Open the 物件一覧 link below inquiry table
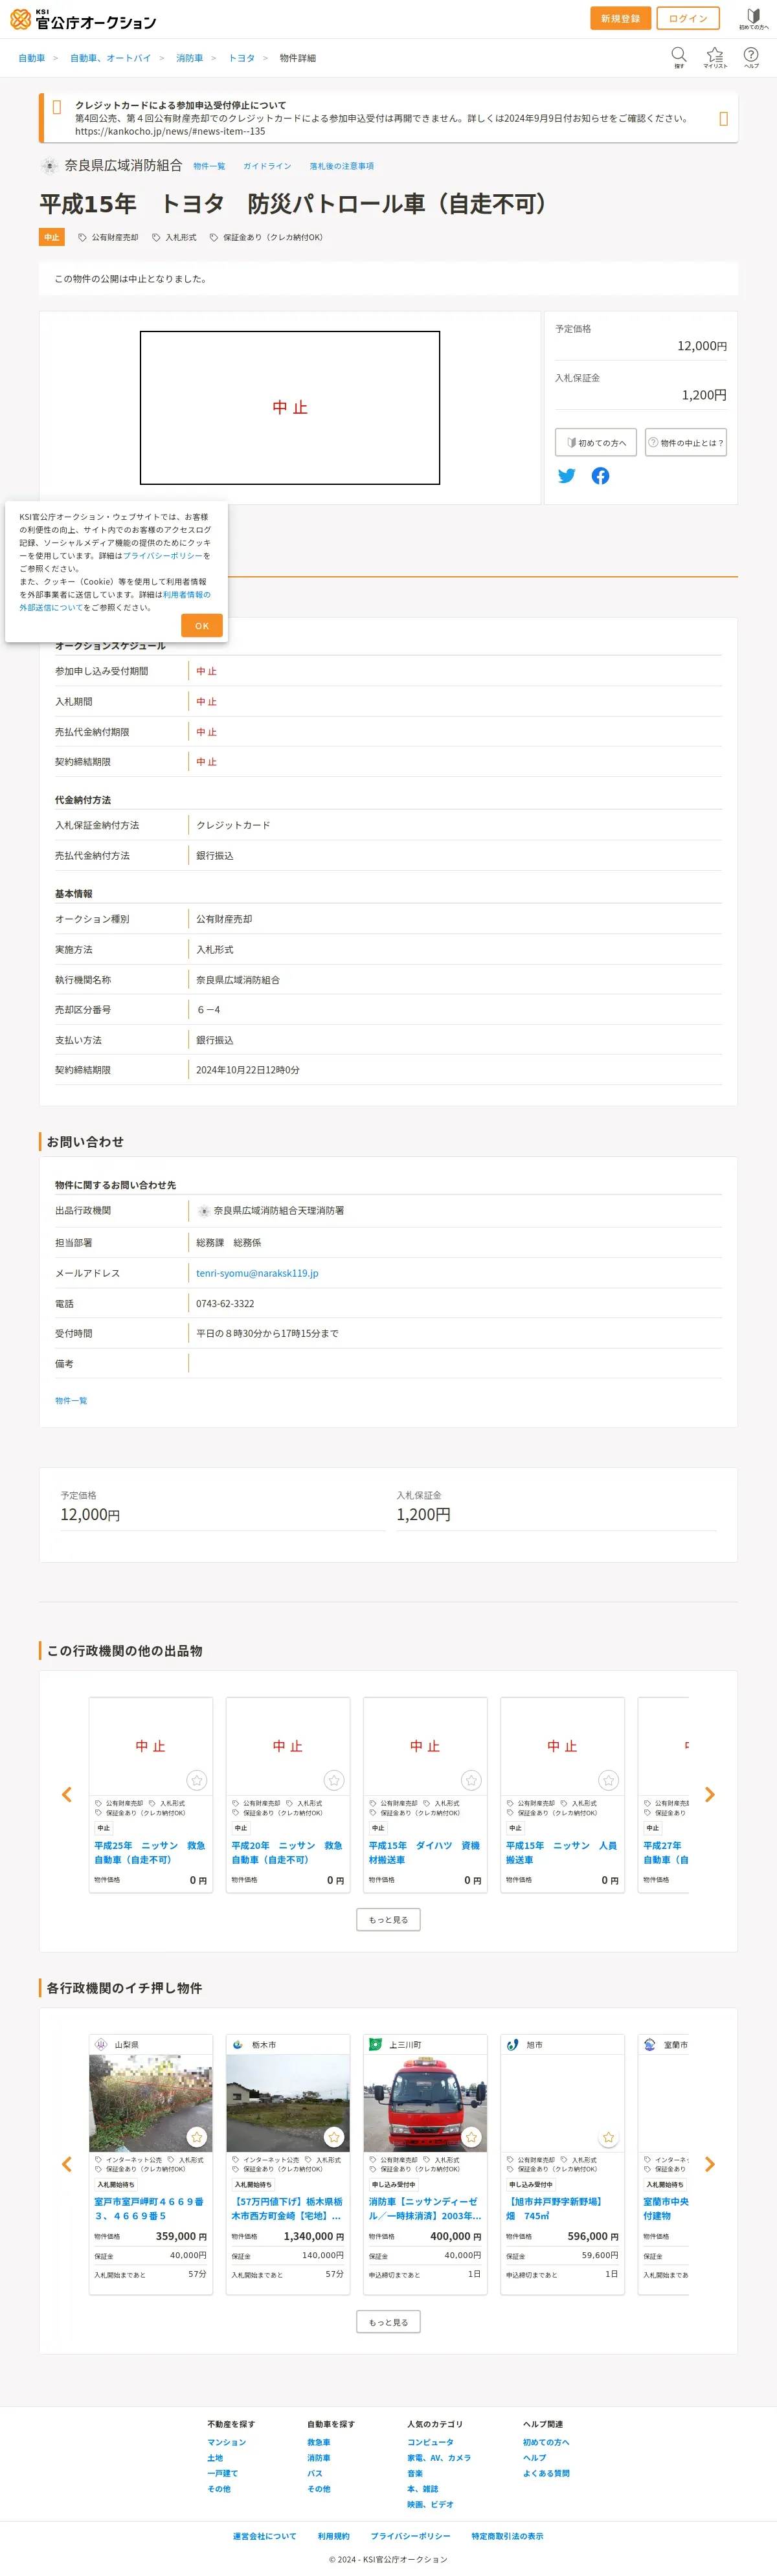This screenshot has width=777, height=2576. 71,1400
